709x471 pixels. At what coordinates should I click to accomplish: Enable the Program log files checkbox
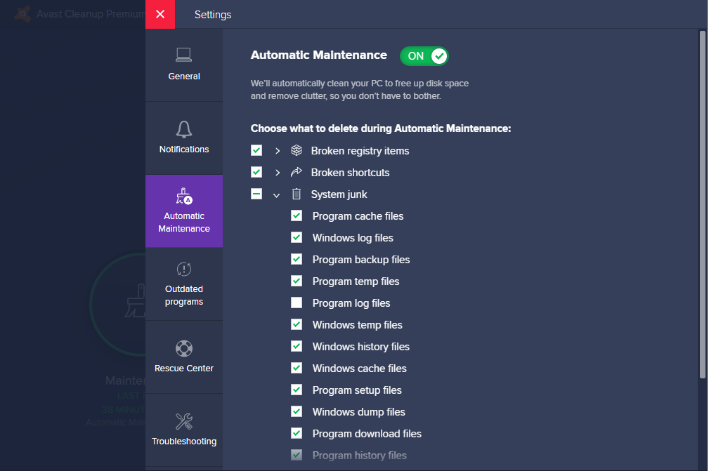[x=297, y=303]
